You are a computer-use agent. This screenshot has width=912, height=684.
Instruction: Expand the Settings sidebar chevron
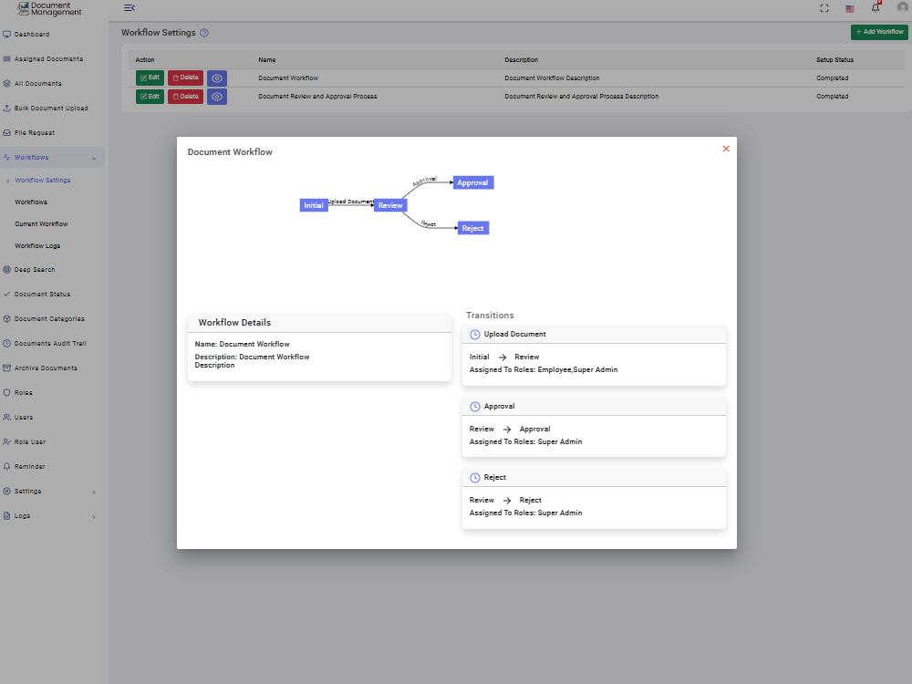click(x=94, y=492)
